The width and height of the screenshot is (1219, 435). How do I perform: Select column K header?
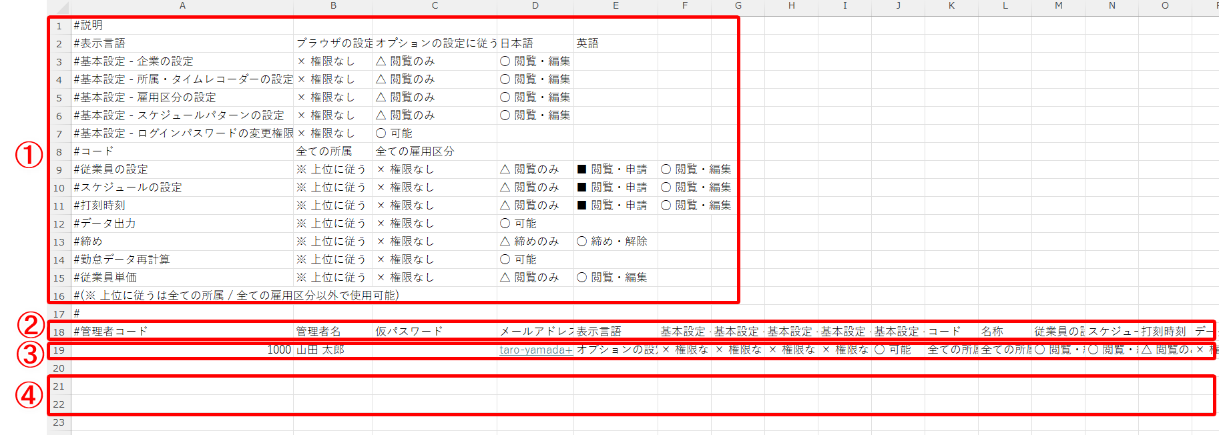pos(951,6)
